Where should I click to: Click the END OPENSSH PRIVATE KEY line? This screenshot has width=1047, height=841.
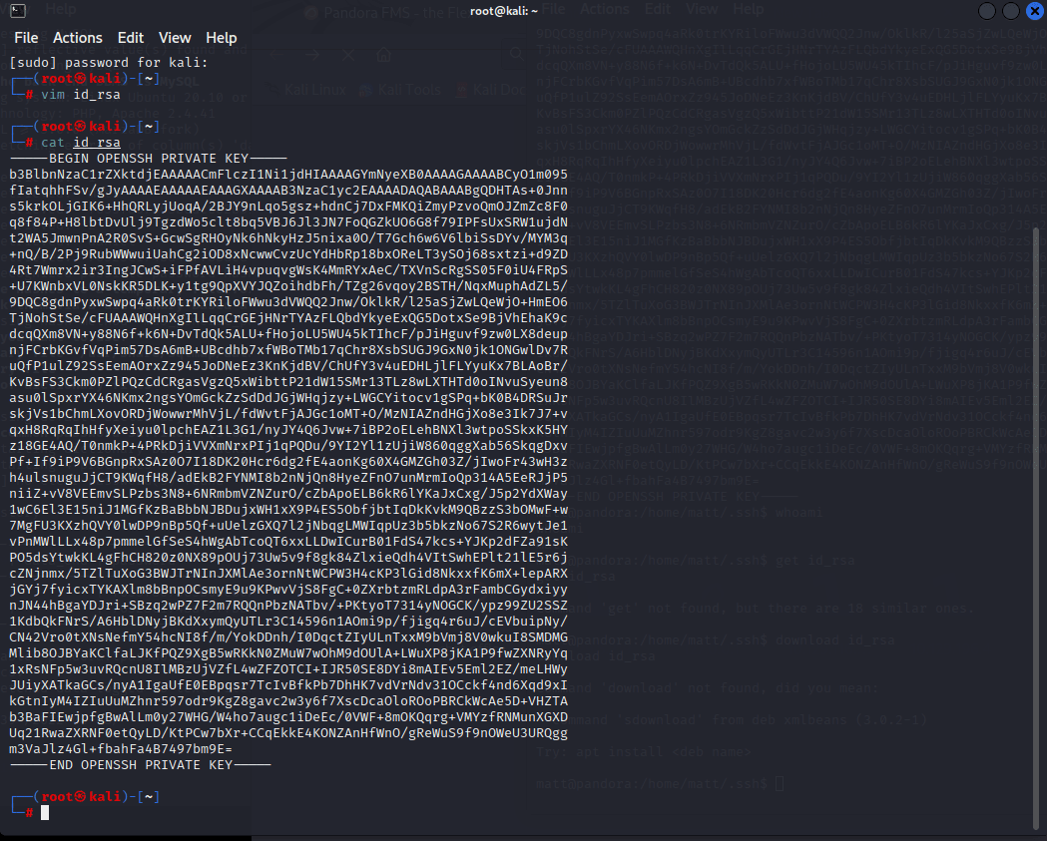pyautogui.click(x=140, y=765)
